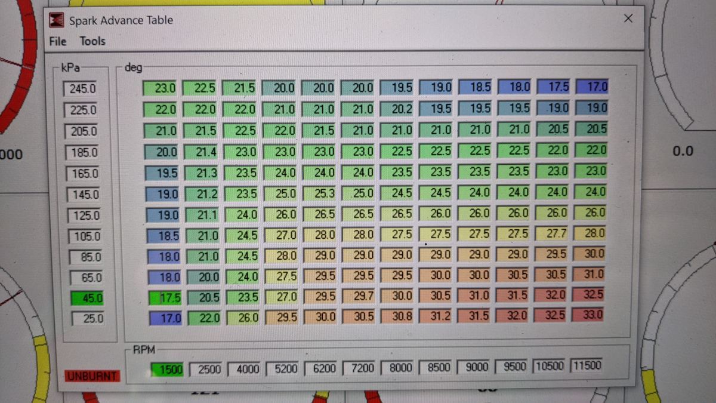Image resolution: width=716 pixels, height=403 pixels.
Task: Click the 25.0 kPa, 1500 RPM cell
Action: pyautogui.click(x=166, y=318)
